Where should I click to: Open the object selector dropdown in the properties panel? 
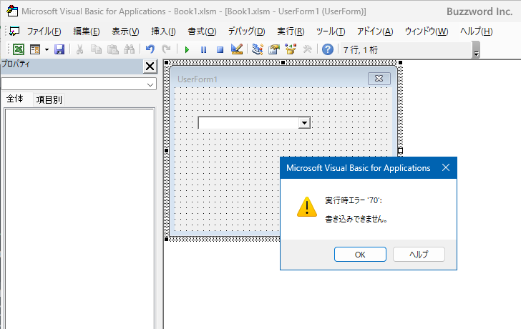[150, 84]
